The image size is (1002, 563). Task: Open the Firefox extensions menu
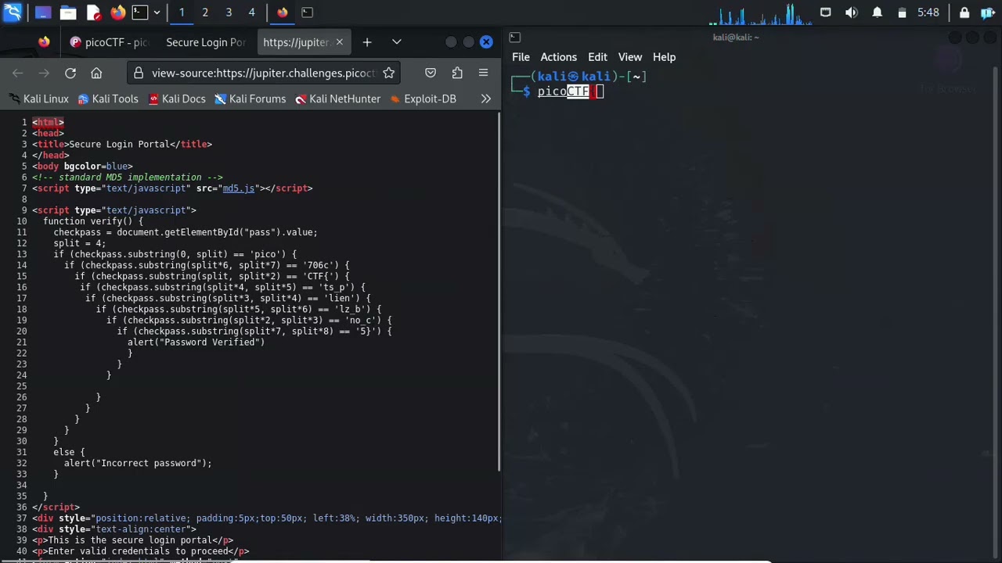(457, 73)
